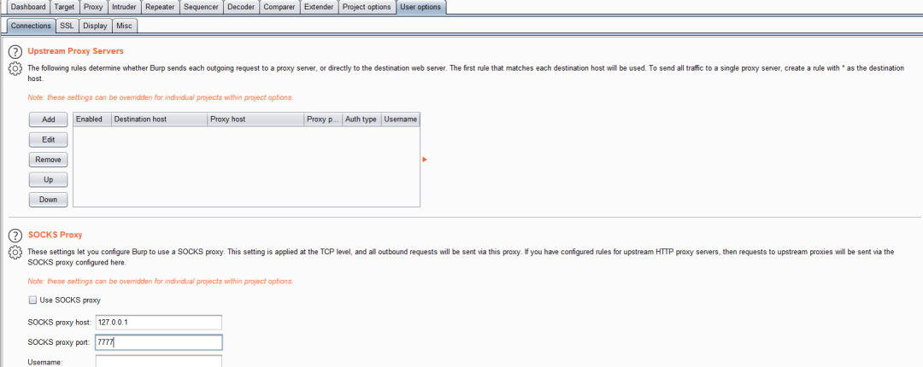Click the truncated Proxy port column header
The image size is (923, 367).
point(323,119)
